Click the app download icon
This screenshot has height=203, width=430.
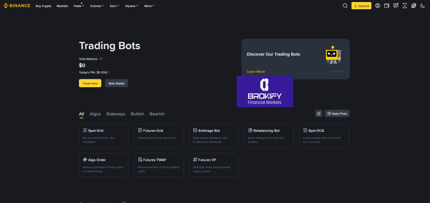click(x=404, y=6)
